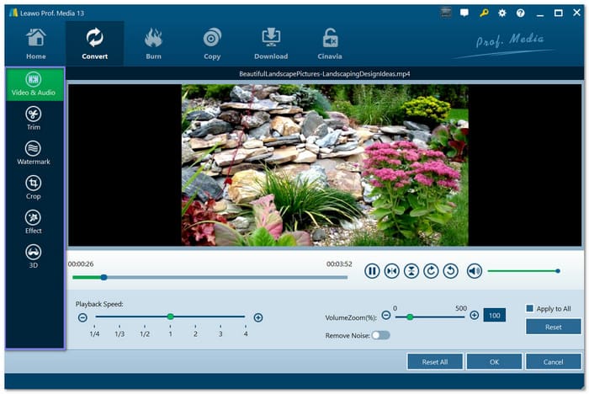The width and height of the screenshot is (589, 394).
Task: Mute audio with speaker icon
Action: coord(475,271)
